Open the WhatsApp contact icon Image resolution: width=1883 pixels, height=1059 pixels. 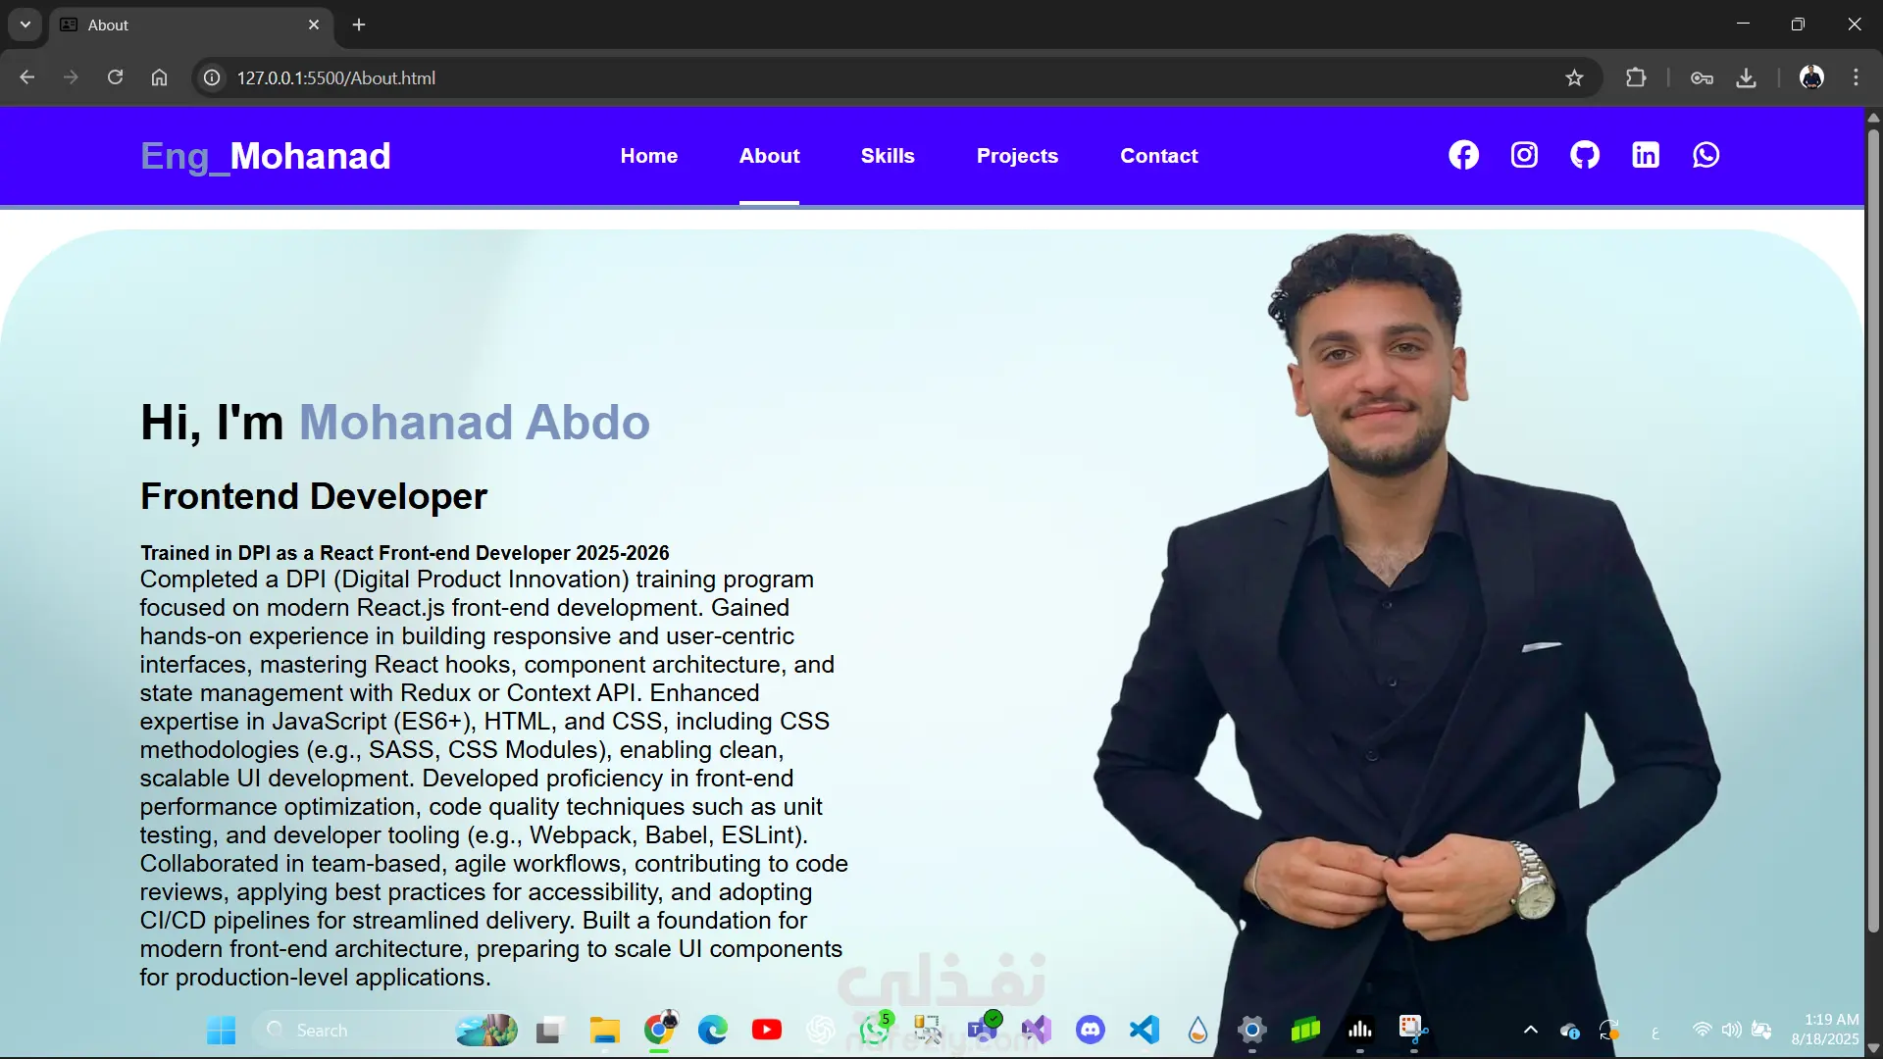point(1706,155)
